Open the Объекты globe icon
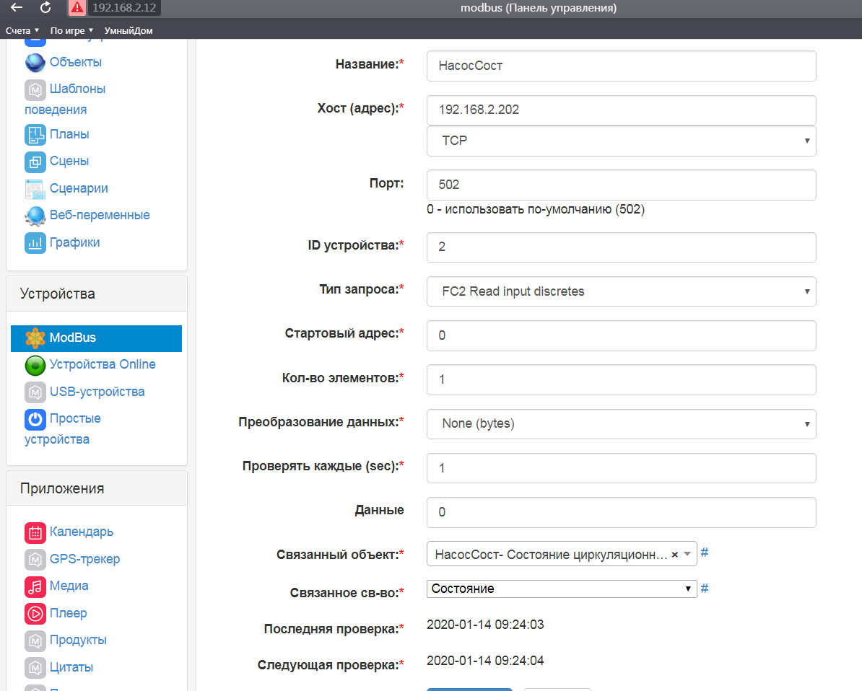This screenshot has height=691, width=862. [35, 62]
